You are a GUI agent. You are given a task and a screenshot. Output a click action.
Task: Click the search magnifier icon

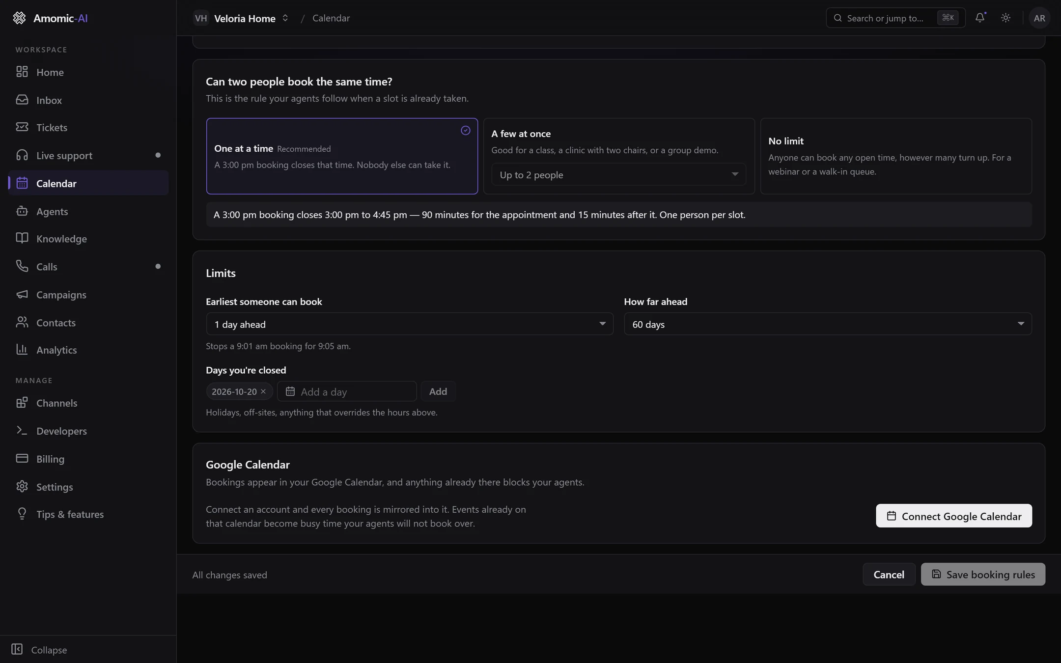[x=838, y=18]
